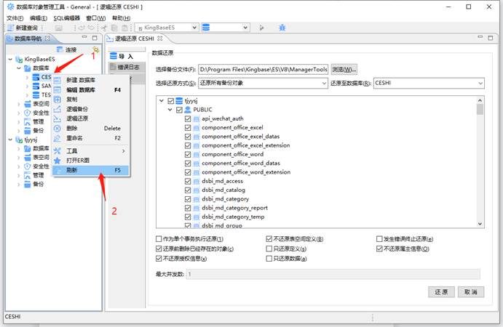Toggle 不还原表空间定义 checkbox
The height and width of the screenshot is (327, 503).
(x=269, y=239)
